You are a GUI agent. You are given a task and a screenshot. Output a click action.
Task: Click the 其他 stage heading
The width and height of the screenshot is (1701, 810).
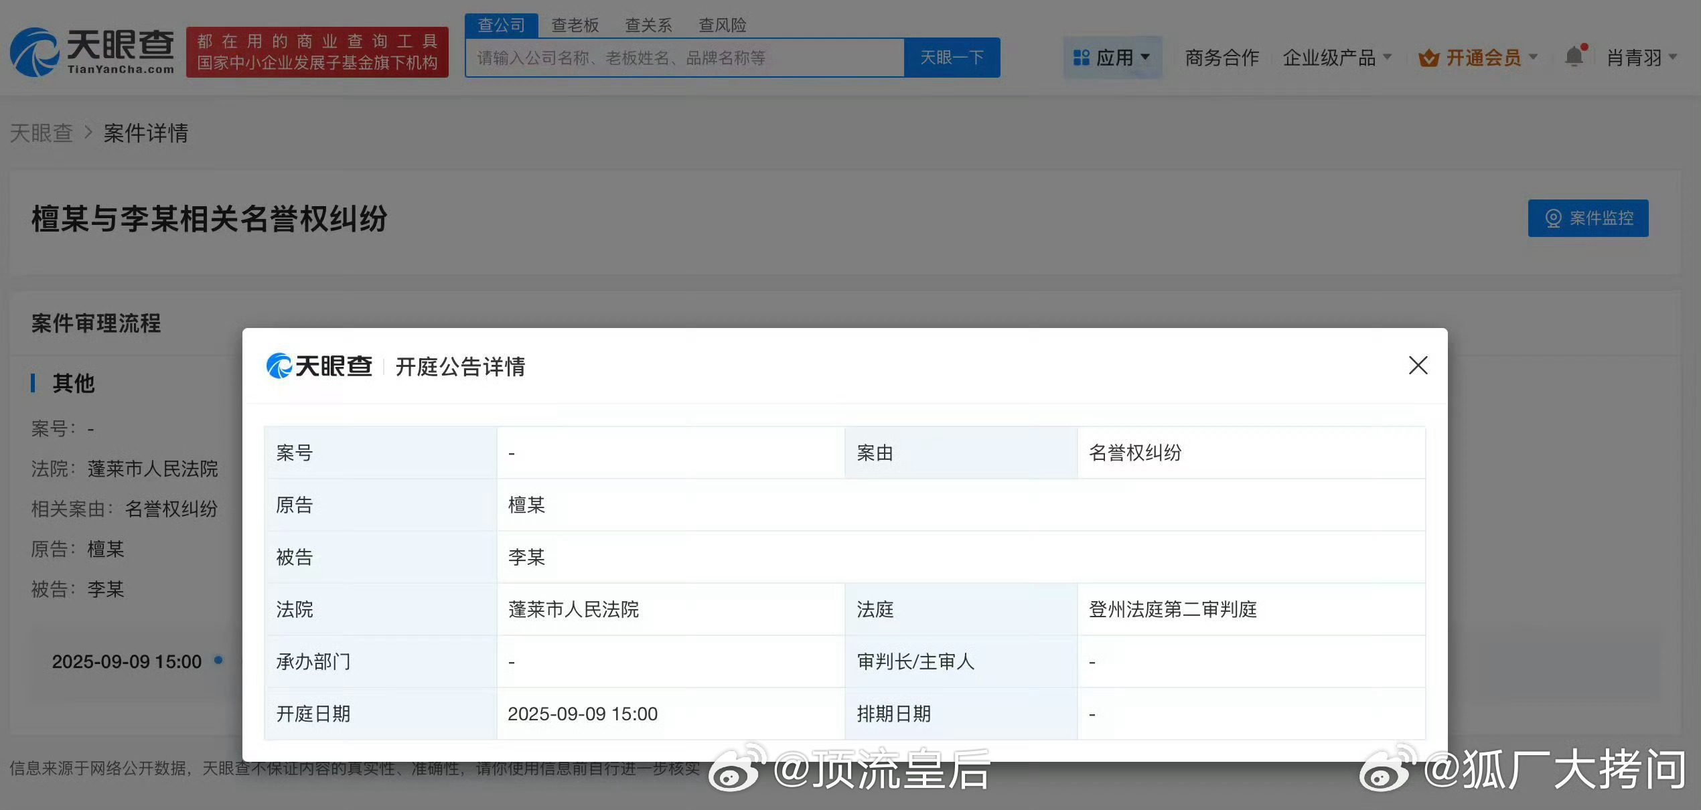tap(74, 384)
